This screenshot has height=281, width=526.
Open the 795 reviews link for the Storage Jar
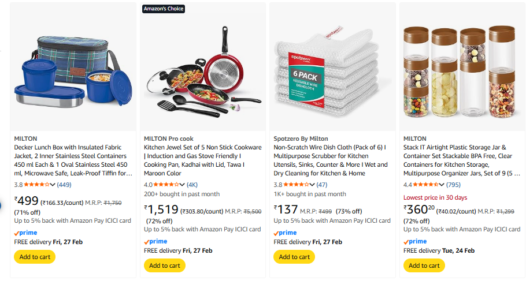click(x=453, y=185)
